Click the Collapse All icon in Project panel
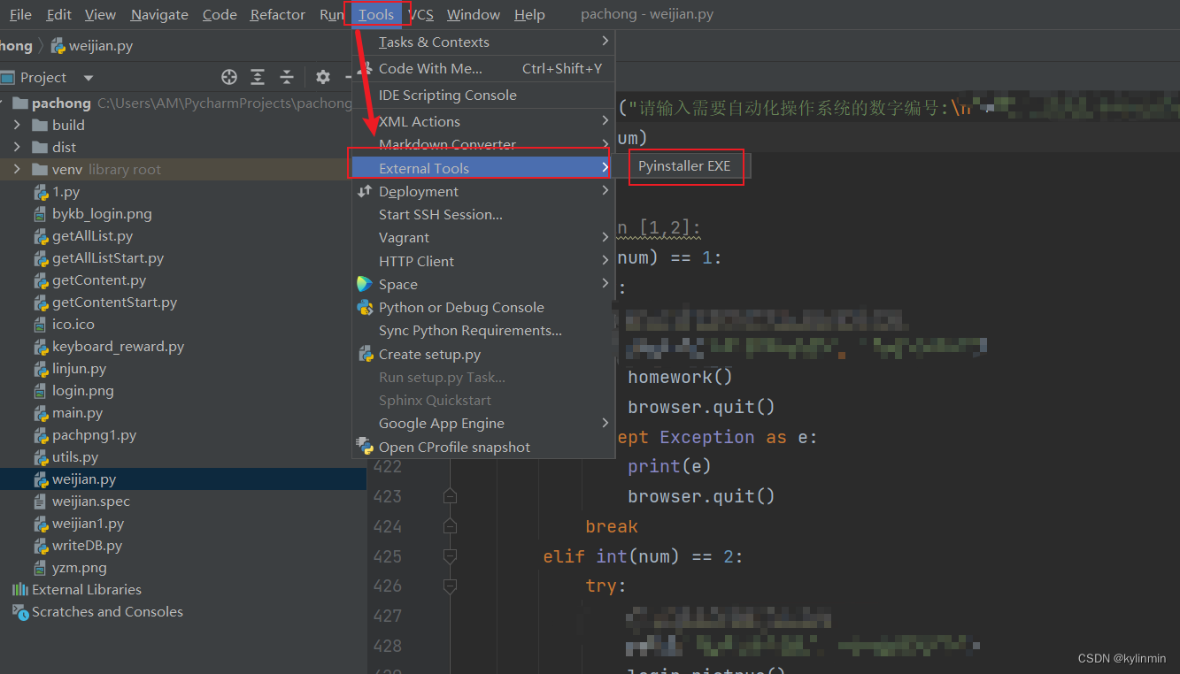This screenshot has height=674, width=1180. pyautogui.click(x=286, y=77)
